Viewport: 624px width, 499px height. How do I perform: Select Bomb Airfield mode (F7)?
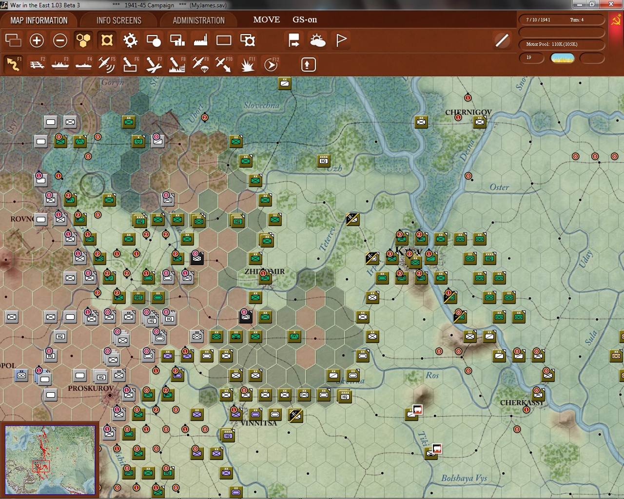click(x=154, y=64)
